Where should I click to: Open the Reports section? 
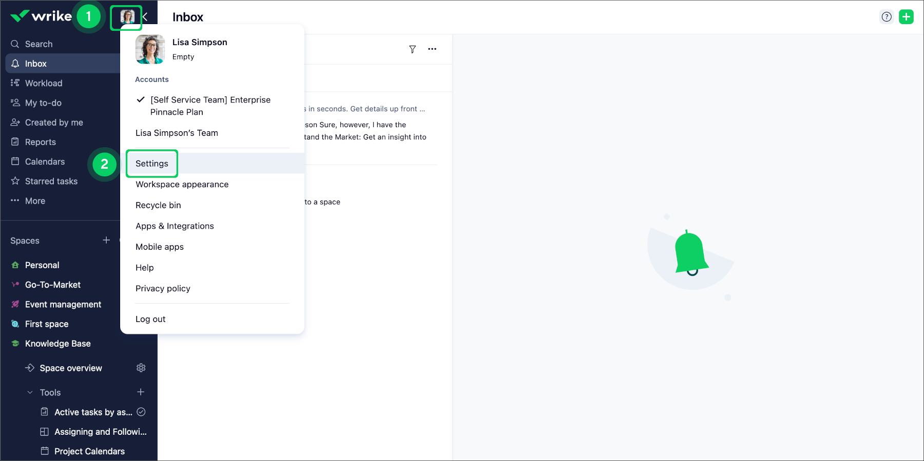click(41, 142)
